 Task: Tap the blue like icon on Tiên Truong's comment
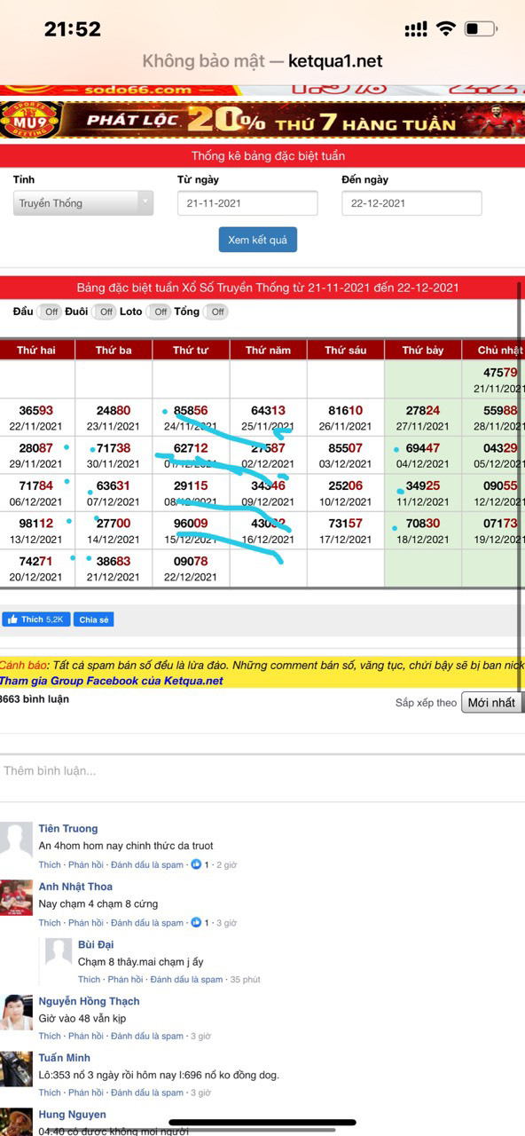[x=197, y=864]
